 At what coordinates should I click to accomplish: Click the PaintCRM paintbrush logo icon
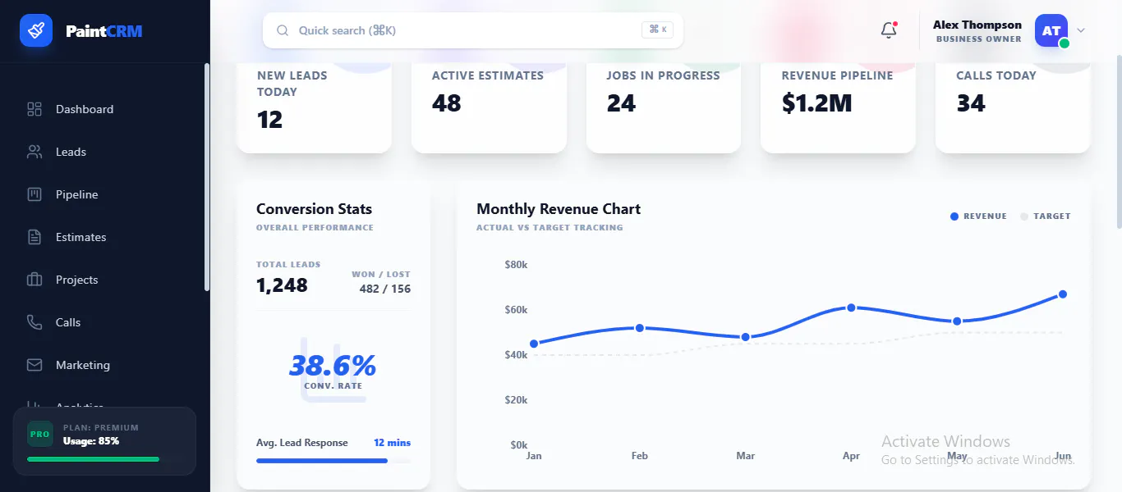(36, 31)
